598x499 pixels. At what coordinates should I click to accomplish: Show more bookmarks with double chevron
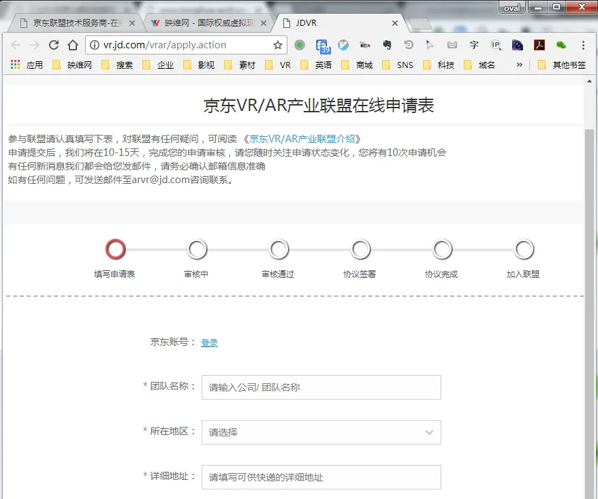pos(520,65)
